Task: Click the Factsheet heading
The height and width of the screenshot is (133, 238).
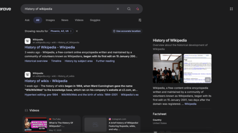Action: pyautogui.click(x=160, y=114)
